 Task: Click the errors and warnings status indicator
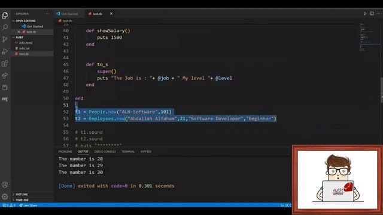click(x=9, y=205)
